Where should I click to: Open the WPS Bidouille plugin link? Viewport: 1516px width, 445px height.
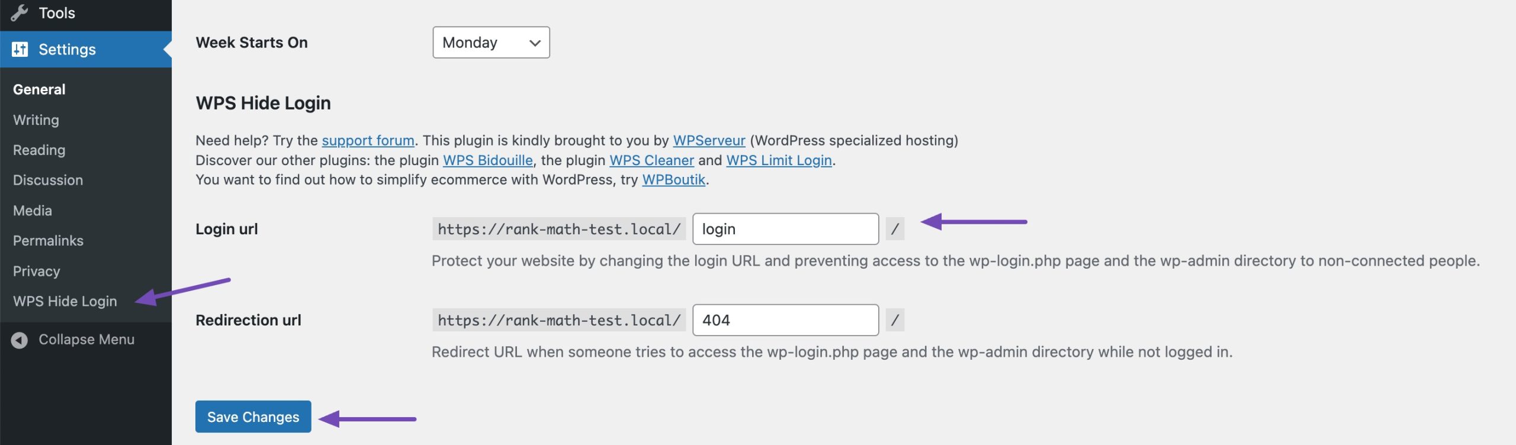pos(487,160)
